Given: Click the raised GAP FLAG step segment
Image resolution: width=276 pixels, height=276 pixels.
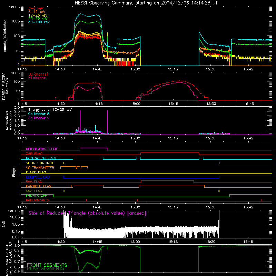Looking at the screenshot, I should [x=170, y=153].
